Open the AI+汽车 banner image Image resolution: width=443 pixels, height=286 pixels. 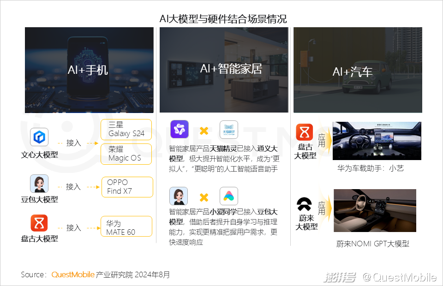(x=358, y=70)
